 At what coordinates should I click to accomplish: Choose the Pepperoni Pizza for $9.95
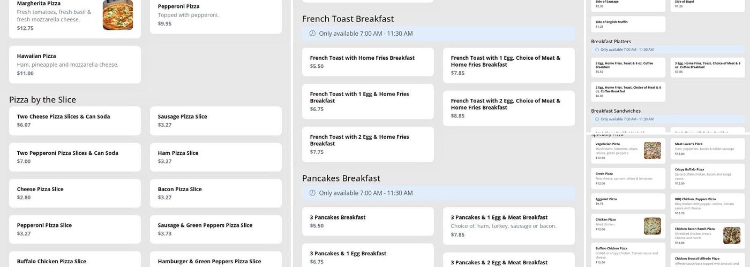(215, 15)
